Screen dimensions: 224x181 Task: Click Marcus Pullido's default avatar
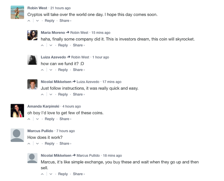[17, 135]
